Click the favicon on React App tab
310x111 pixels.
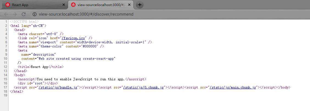click(x=8, y=5)
